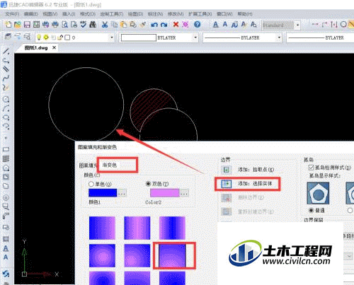Click the red X delete icon
Screen dimensions: 354x285
[x=176, y=24]
